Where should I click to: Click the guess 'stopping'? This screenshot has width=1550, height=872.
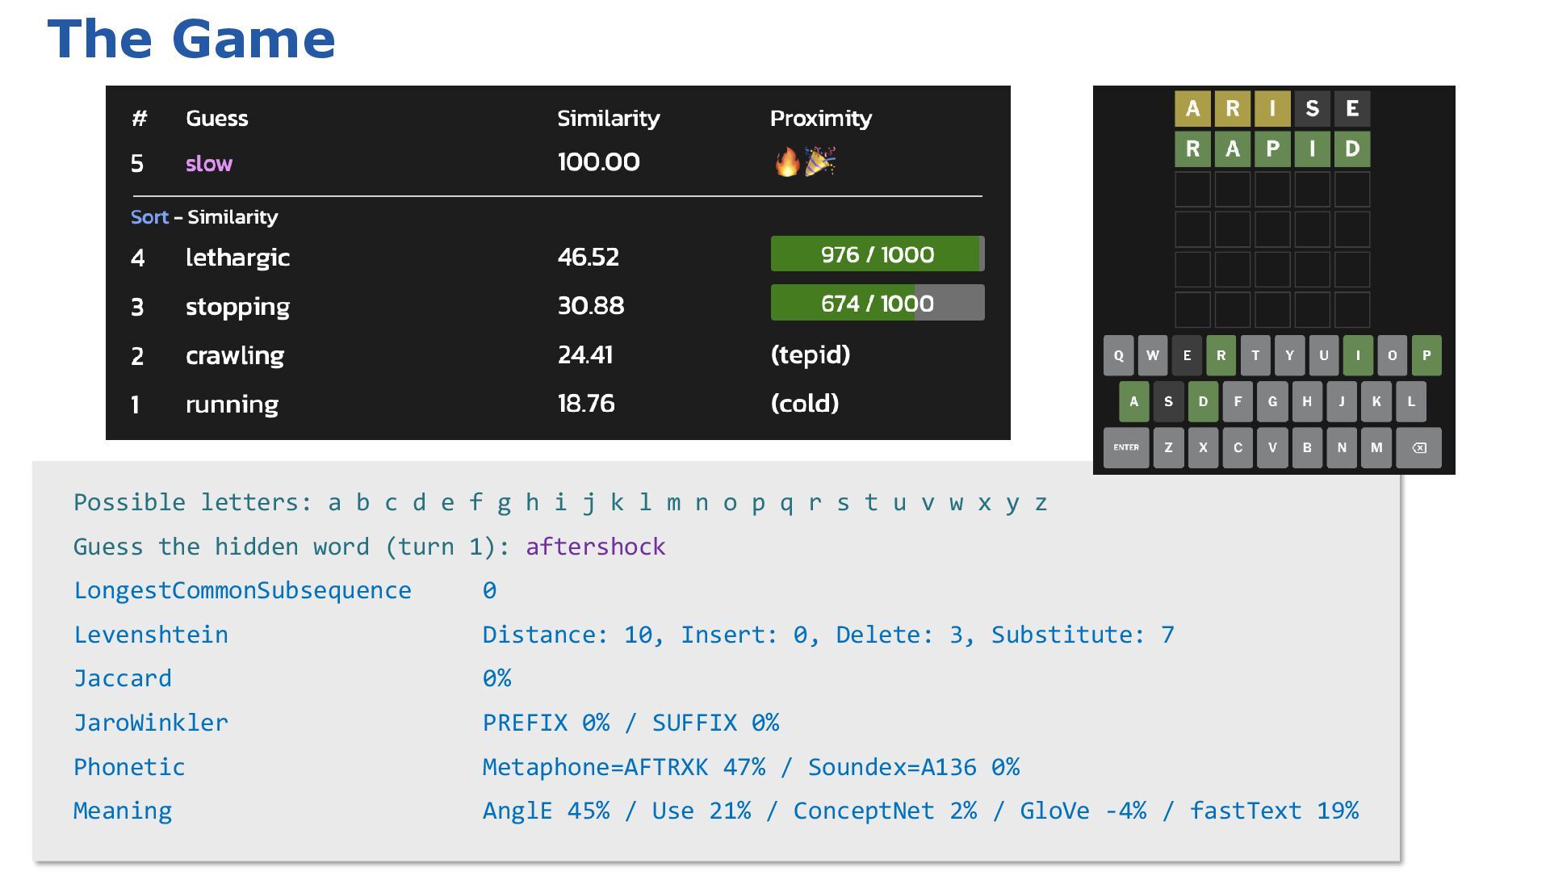[237, 307]
